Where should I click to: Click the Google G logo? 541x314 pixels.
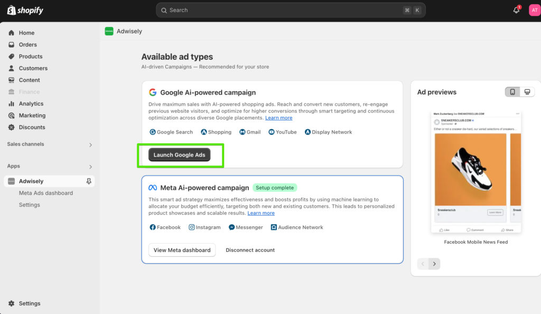(153, 92)
